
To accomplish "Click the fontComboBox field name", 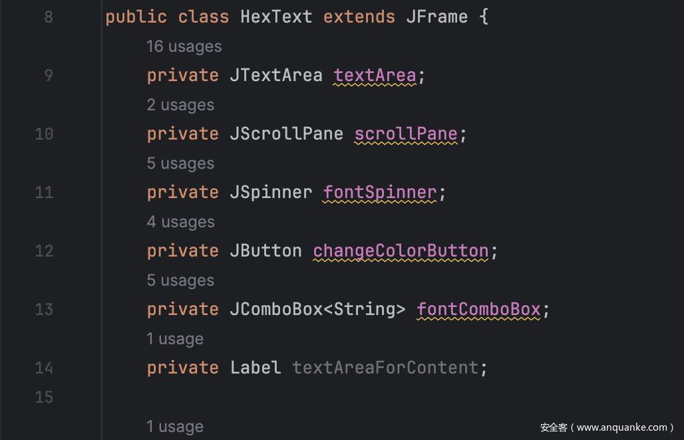I will click(478, 309).
